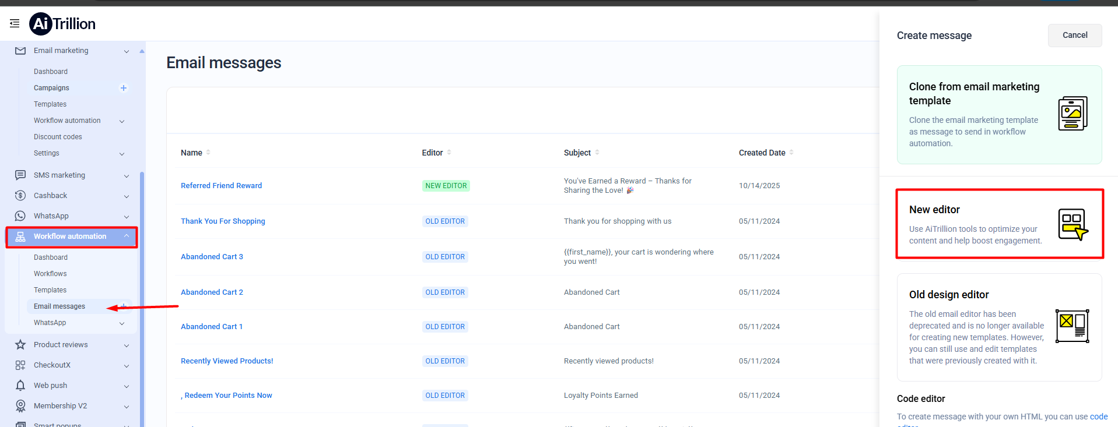1118x427 pixels.
Task: Click the hamburger menu icon
Action: click(15, 23)
